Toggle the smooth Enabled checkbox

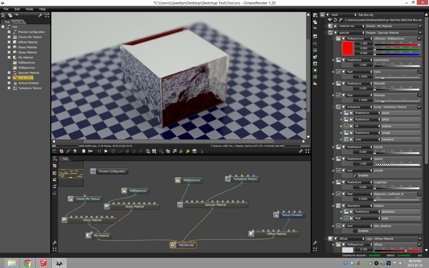(355, 175)
